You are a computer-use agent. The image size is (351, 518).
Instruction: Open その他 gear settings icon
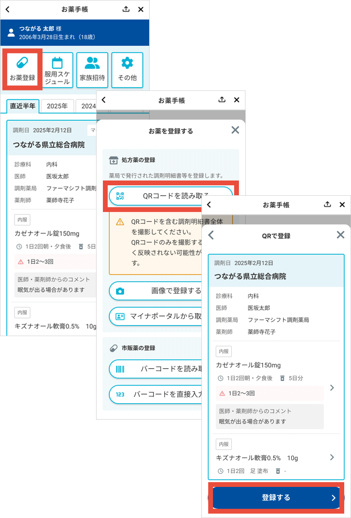pyautogui.click(x=127, y=63)
